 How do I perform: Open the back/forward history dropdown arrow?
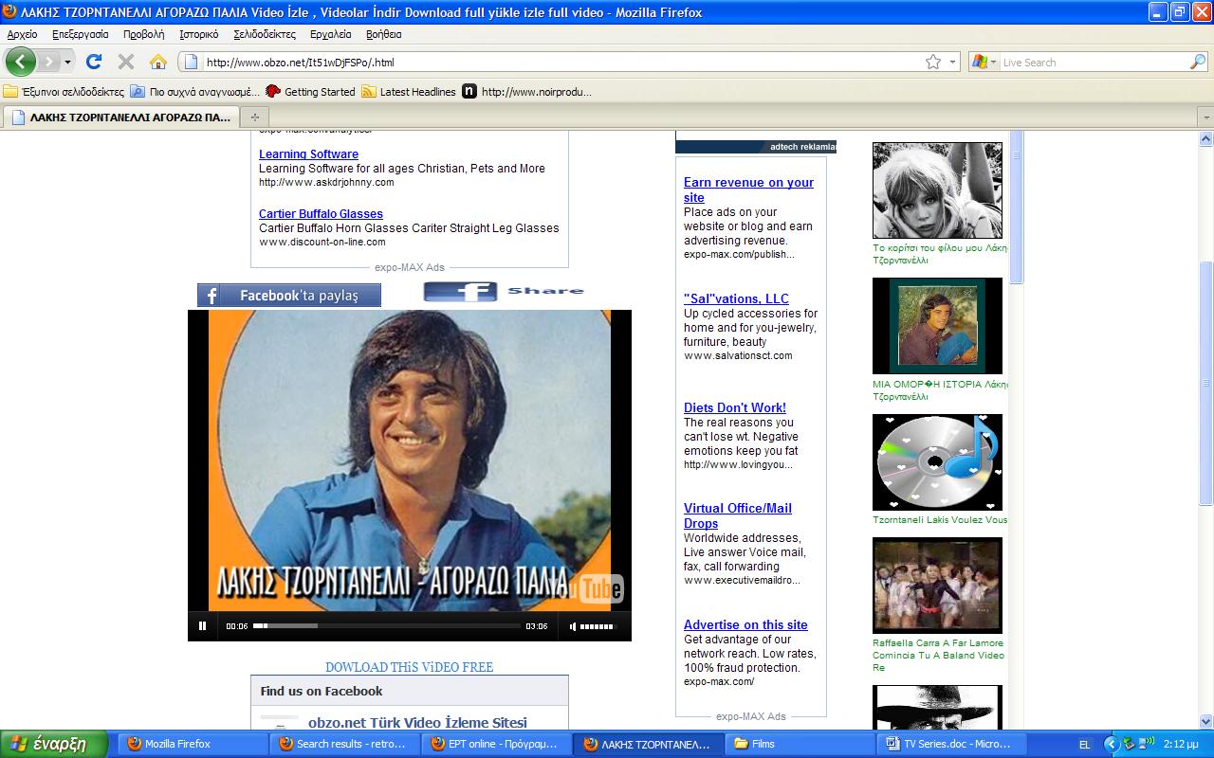point(67,63)
